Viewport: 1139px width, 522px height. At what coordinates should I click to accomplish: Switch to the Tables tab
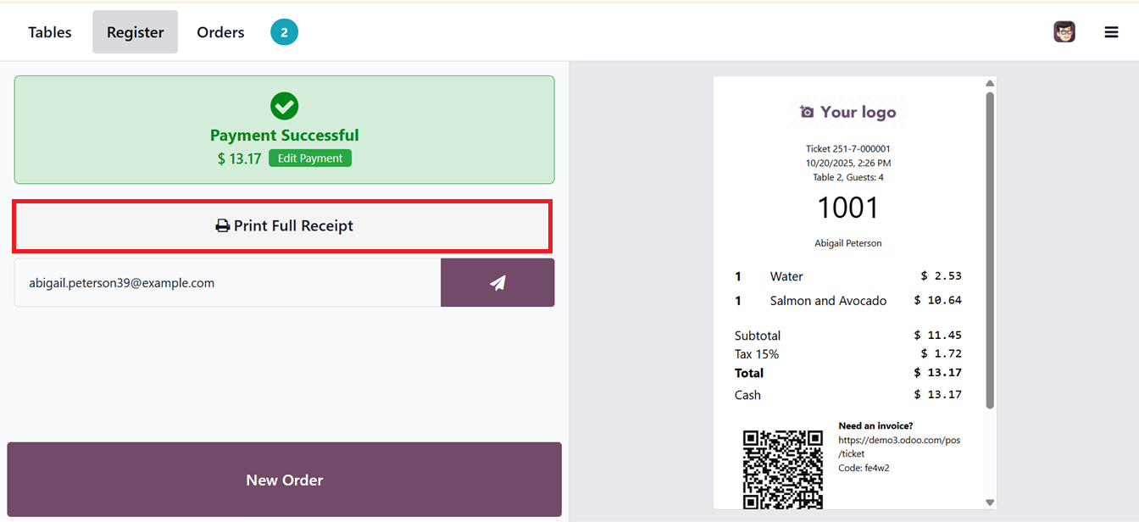click(x=50, y=32)
